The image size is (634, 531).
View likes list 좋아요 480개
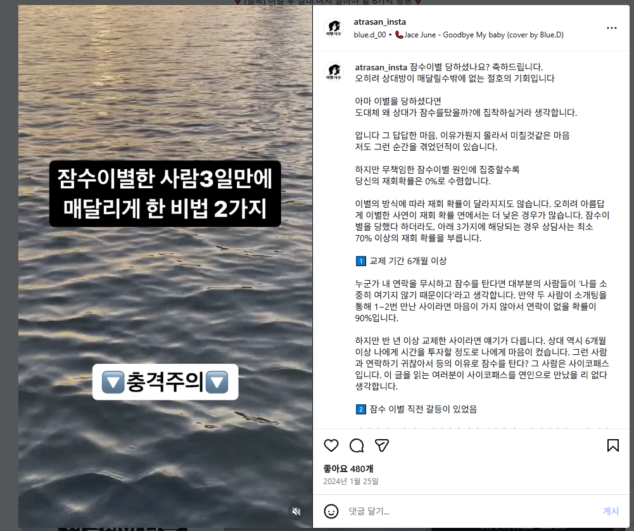[x=348, y=469]
